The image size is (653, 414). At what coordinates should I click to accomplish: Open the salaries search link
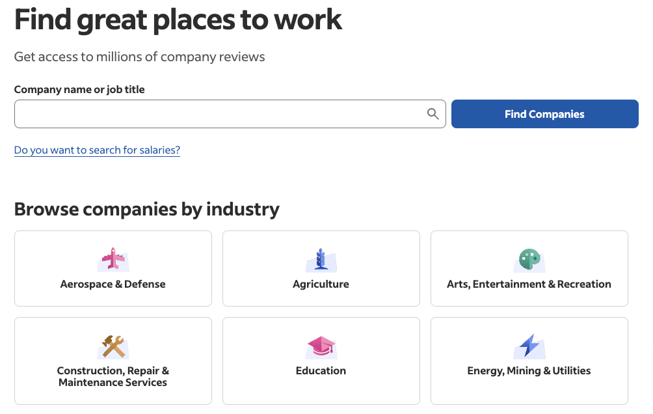pos(97,150)
